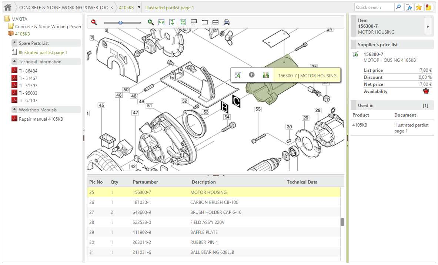Print the illustrated partlist
This screenshot has height=265, width=438.
(x=226, y=22)
